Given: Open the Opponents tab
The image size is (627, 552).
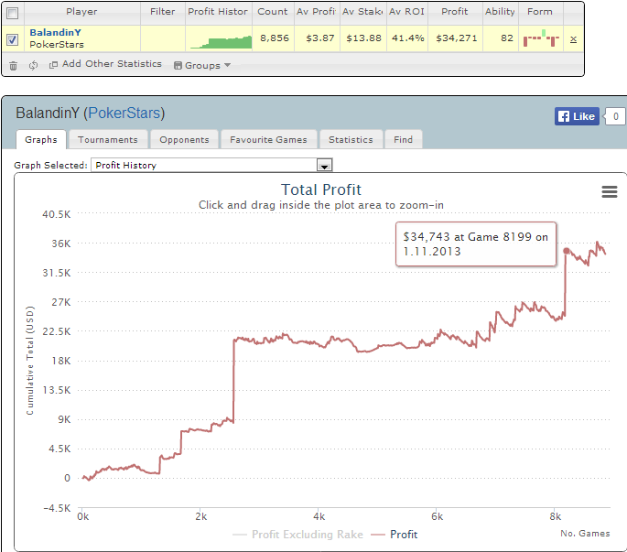Looking at the screenshot, I should pos(184,139).
